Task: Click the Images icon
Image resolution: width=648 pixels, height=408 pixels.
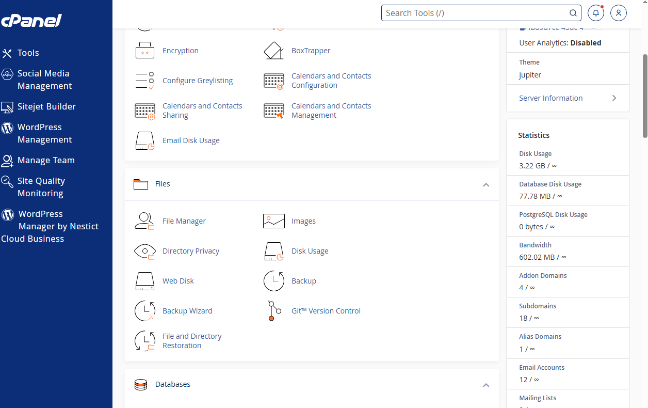Action: [273, 221]
